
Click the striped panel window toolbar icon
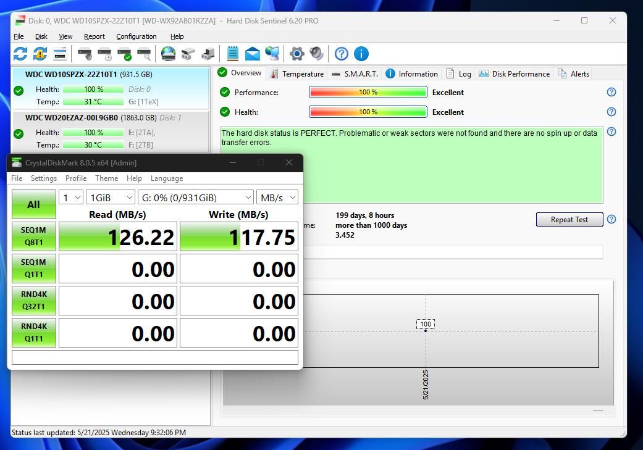coord(60,54)
